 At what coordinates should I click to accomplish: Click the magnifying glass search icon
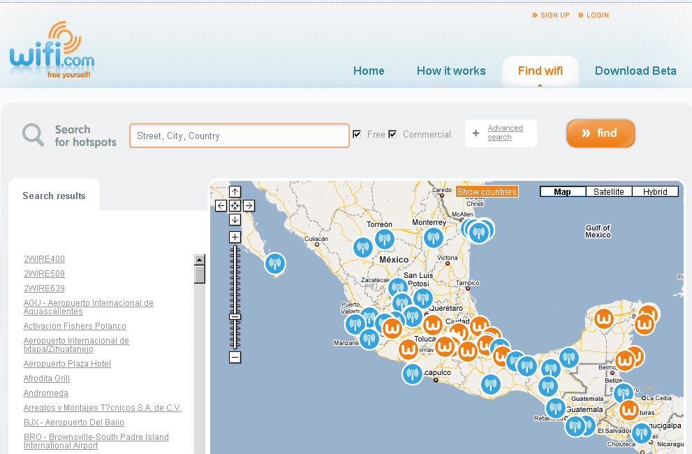(33, 135)
